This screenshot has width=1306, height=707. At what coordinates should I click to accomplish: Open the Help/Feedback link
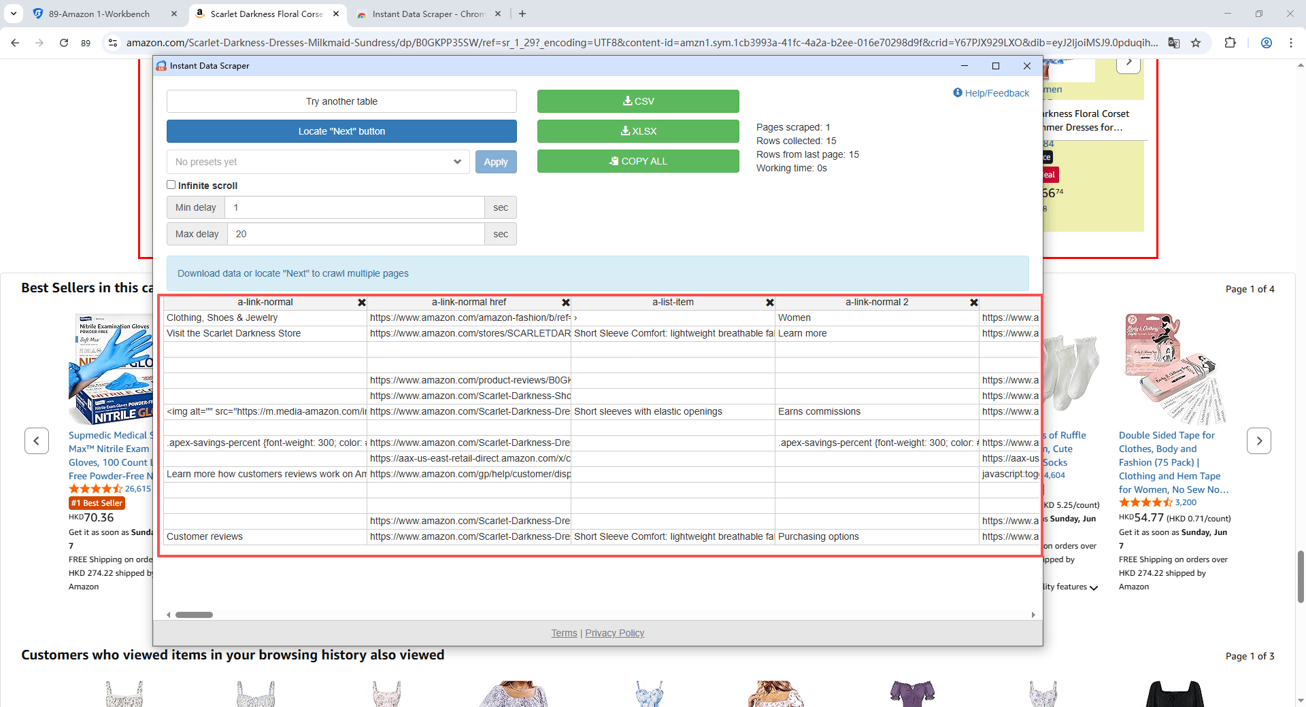point(991,93)
